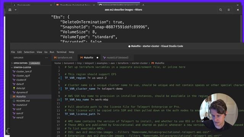The height and width of the screenshot is (137, 244).
Task: Close the aws ec2 terminal window
Action: tap(238, 10)
